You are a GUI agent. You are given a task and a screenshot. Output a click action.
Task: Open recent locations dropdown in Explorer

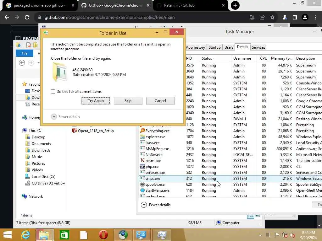pos(38,63)
